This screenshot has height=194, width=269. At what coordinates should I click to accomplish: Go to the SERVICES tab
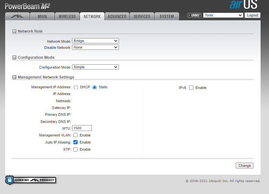pyautogui.click(x=142, y=16)
